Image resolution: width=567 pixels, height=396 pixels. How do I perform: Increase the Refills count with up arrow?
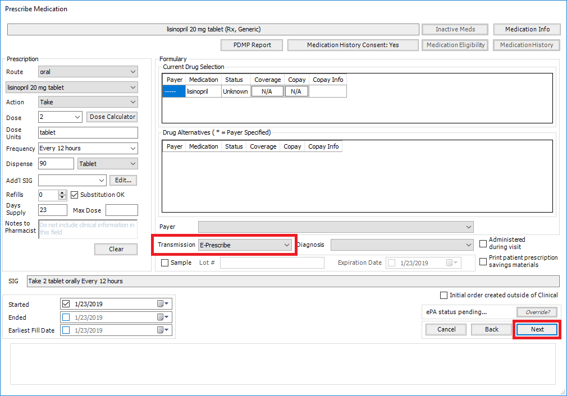[62, 192]
